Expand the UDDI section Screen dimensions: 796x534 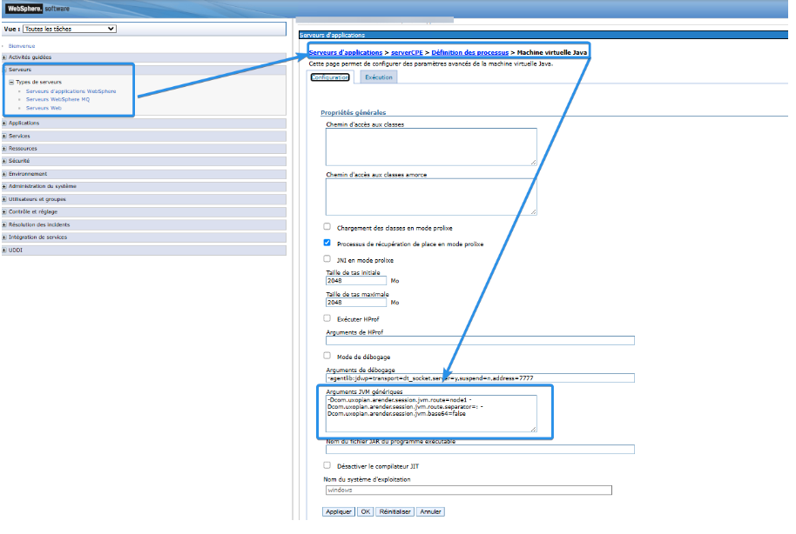4,250
